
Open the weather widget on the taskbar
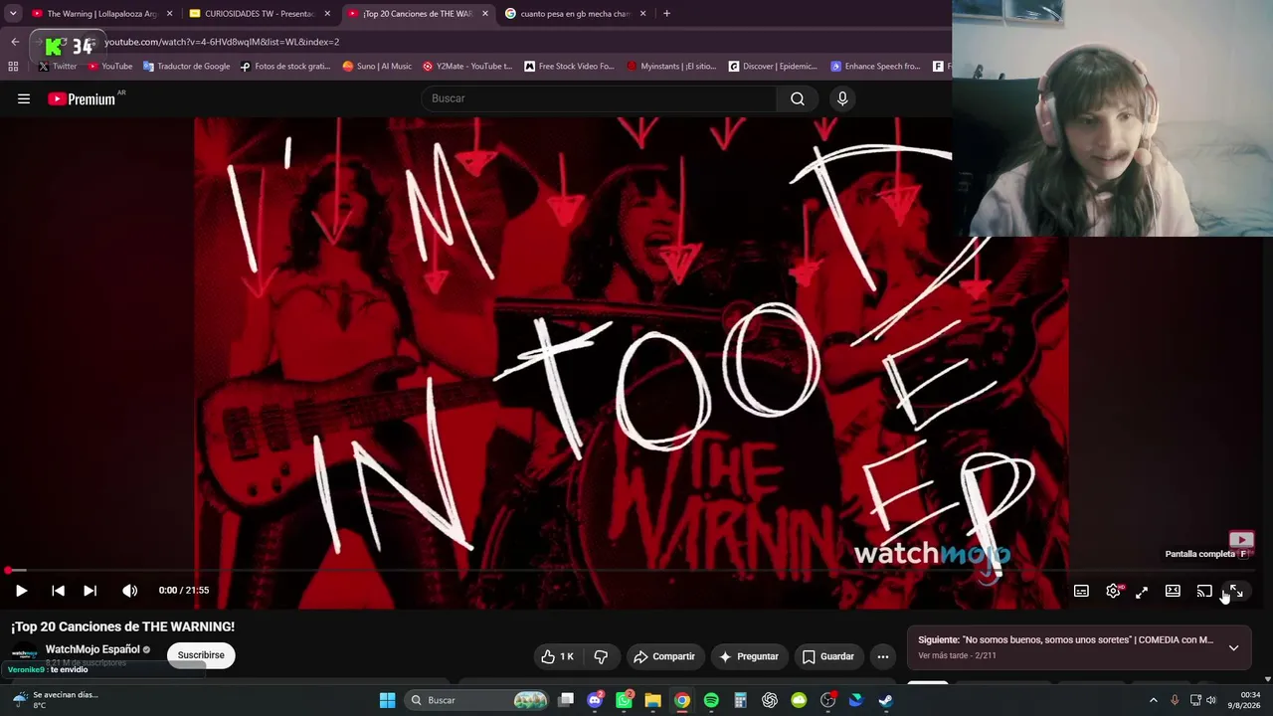[56, 700]
